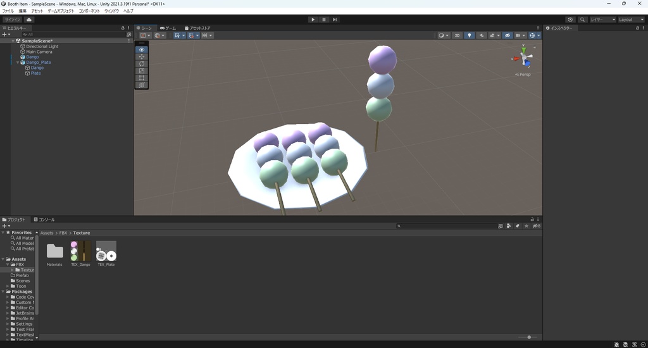Open the handle rotation global/local dropdown
The width and height of the screenshot is (648, 348).
159,35
